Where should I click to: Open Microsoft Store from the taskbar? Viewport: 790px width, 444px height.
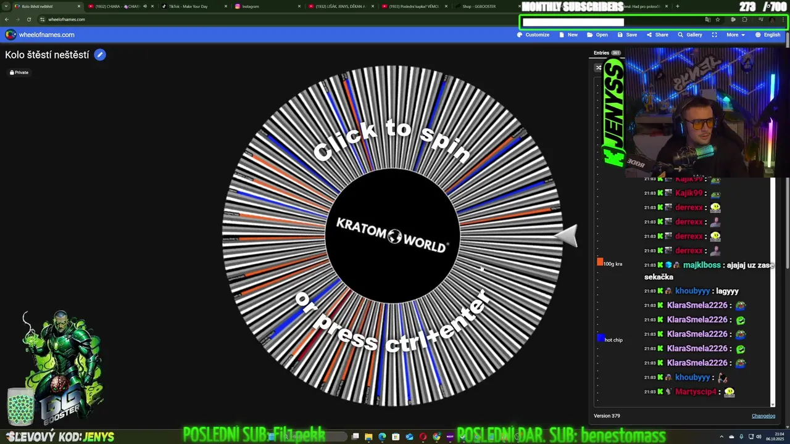[396, 437]
